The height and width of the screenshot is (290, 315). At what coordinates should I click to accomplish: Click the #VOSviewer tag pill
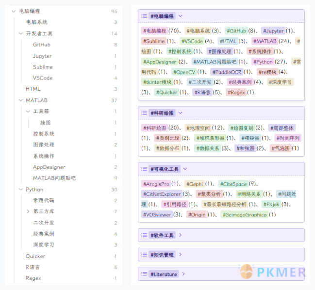[157, 214]
